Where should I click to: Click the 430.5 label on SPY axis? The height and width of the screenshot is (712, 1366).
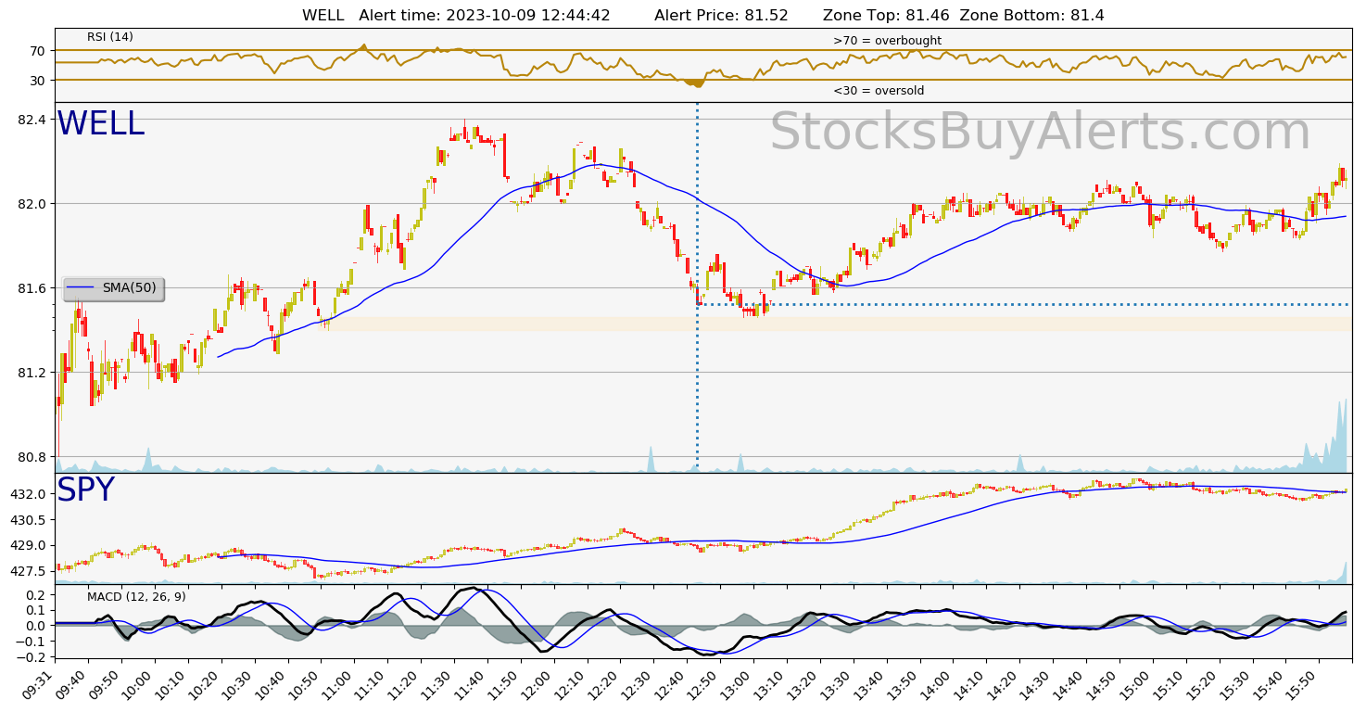(28, 520)
